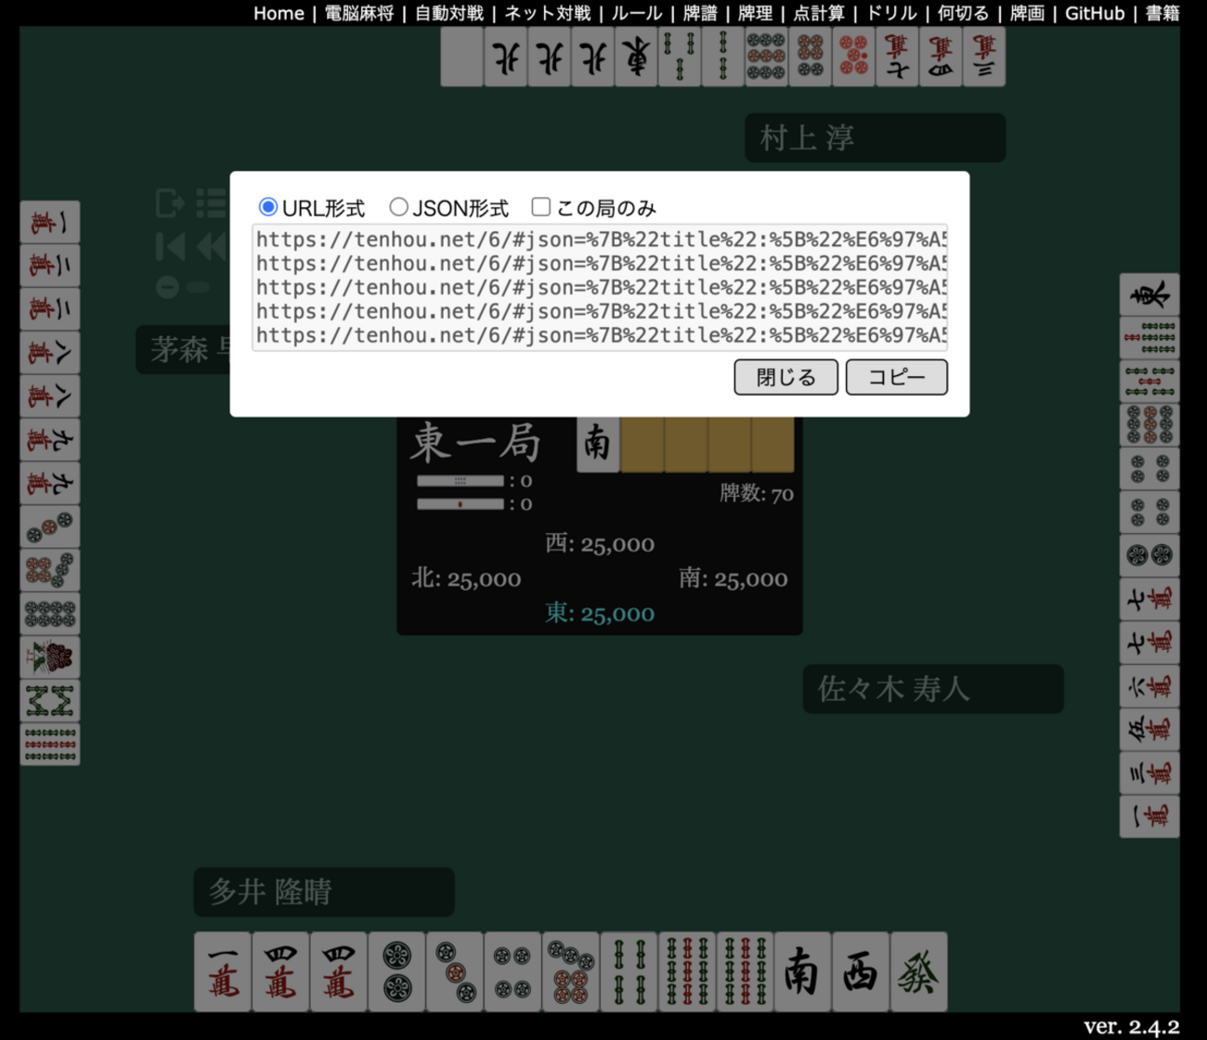The width and height of the screenshot is (1207, 1040).
Task: Click the 2-pin tile in 佐々木 寿人's hand
Action: click(x=1149, y=555)
